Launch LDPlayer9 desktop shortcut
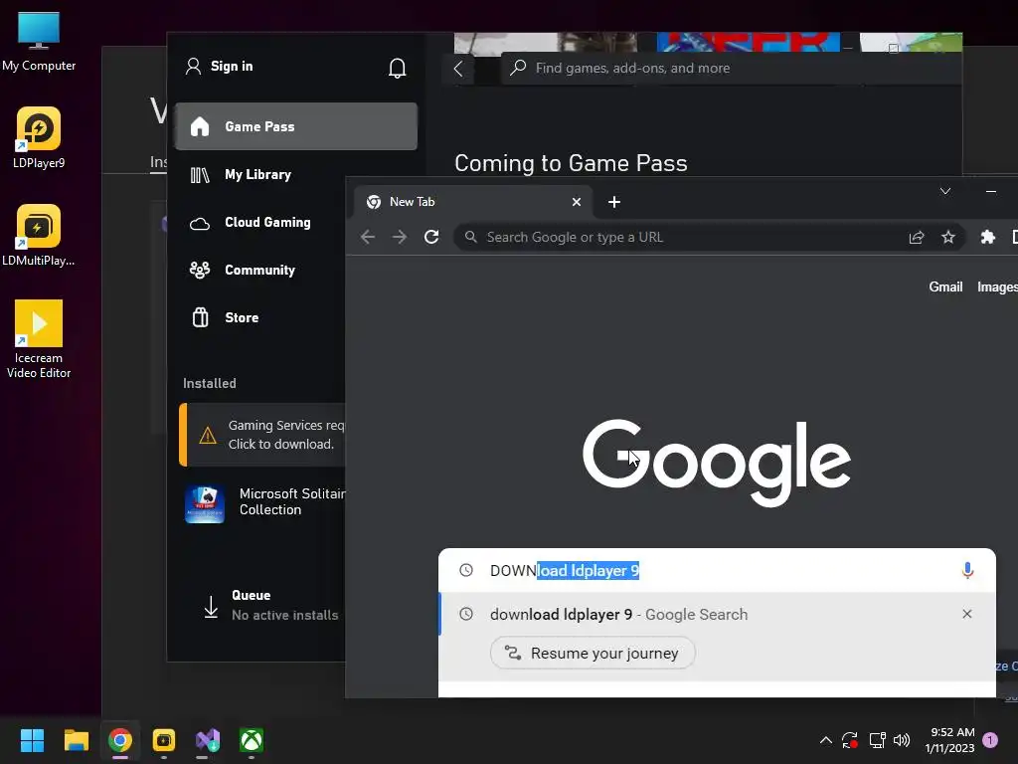 point(39,137)
